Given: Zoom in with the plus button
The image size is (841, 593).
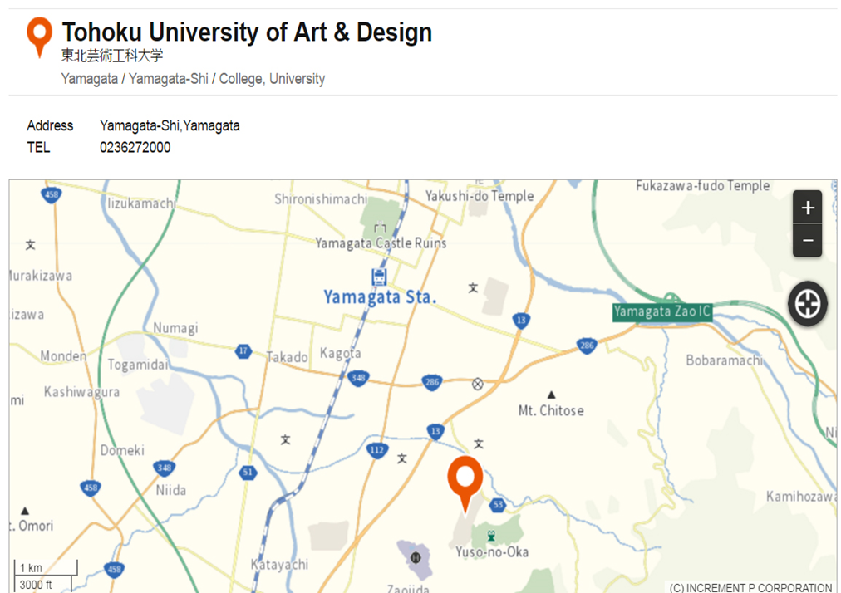Looking at the screenshot, I should pos(807,207).
